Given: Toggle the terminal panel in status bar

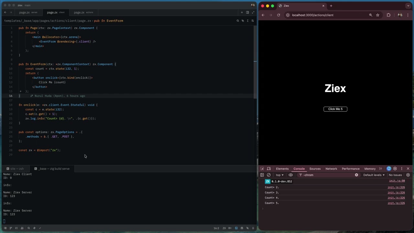Looking at the screenshot, I should (236, 228).
